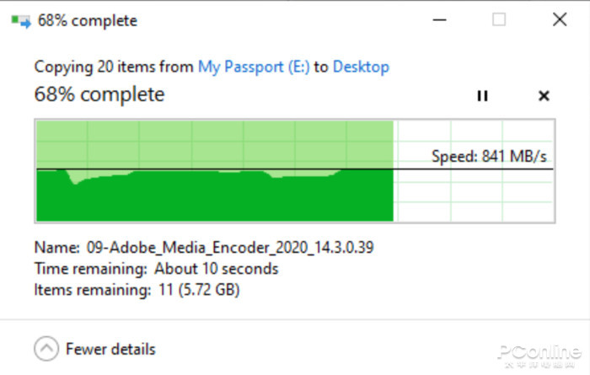The width and height of the screenshot is (590, 375).
Task: Open the Desktop destination link
Action: (x=361, y=67)
